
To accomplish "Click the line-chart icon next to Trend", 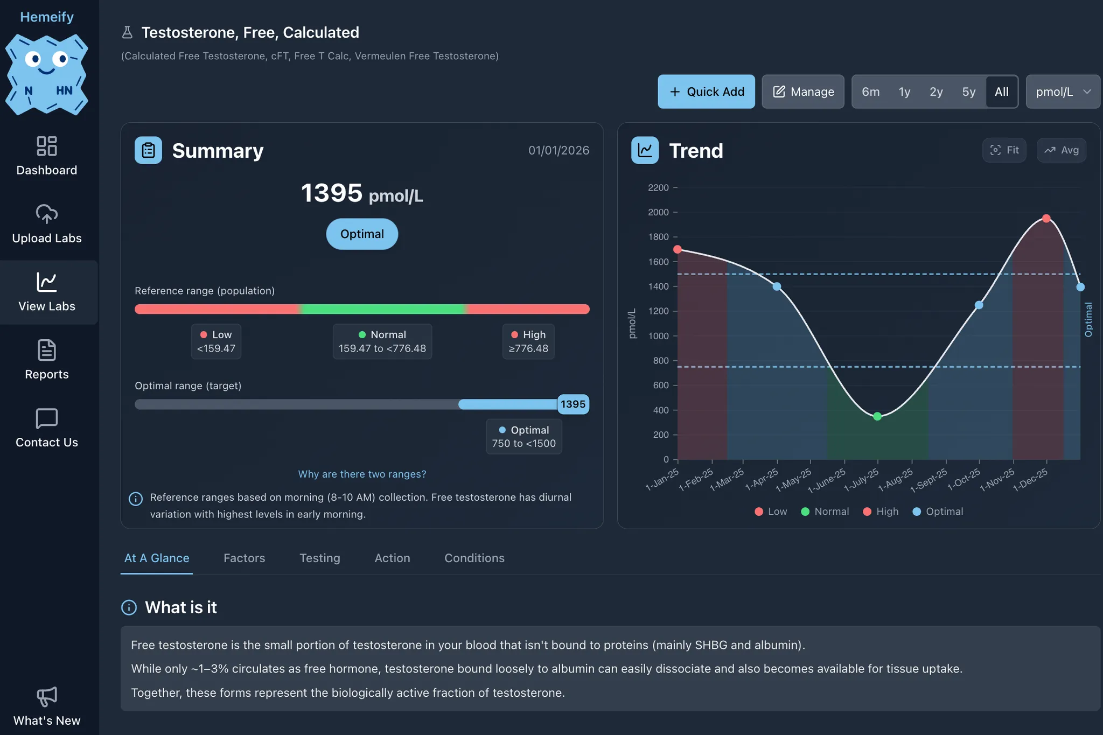I will [644, 150].
